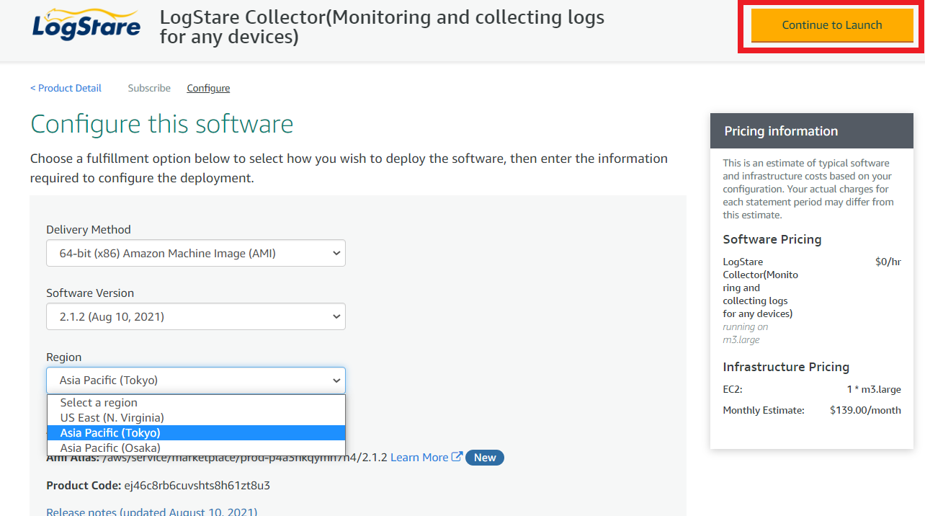The image size is (925, 516).
Task: Click the 'Configure this software' heading
Action: point(162,124)
